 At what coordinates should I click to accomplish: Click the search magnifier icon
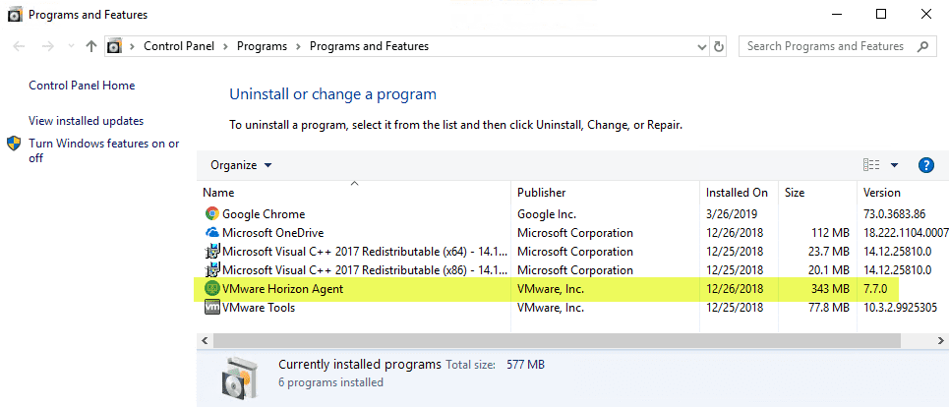coord(923,46)
